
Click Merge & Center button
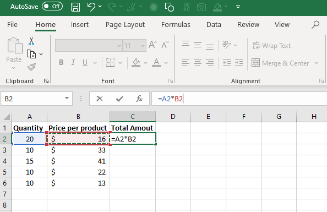pos(280,63)
